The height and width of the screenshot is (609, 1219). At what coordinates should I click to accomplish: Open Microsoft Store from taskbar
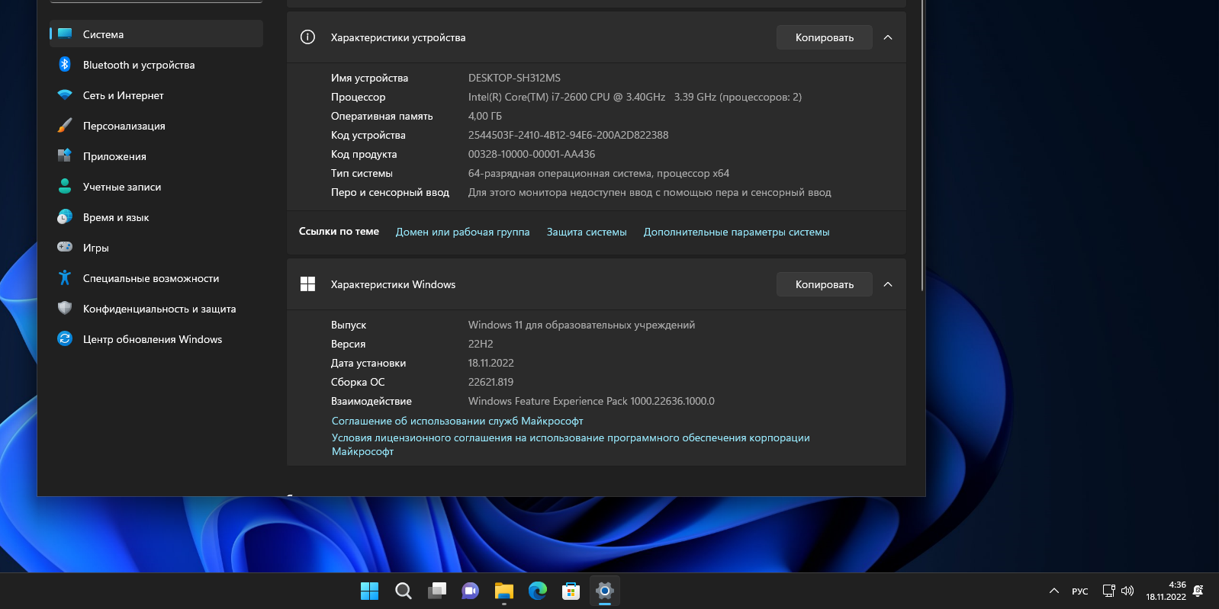pyautogui.click(x=571, y=591)
